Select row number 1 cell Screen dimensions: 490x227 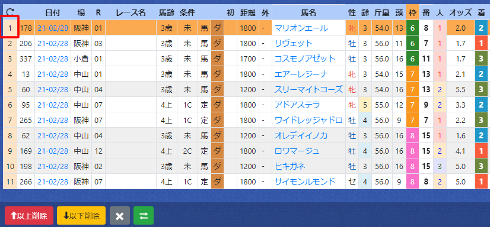10,28
